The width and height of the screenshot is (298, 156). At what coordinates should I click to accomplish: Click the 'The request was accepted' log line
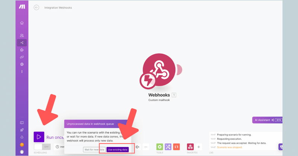click(241, 143)
